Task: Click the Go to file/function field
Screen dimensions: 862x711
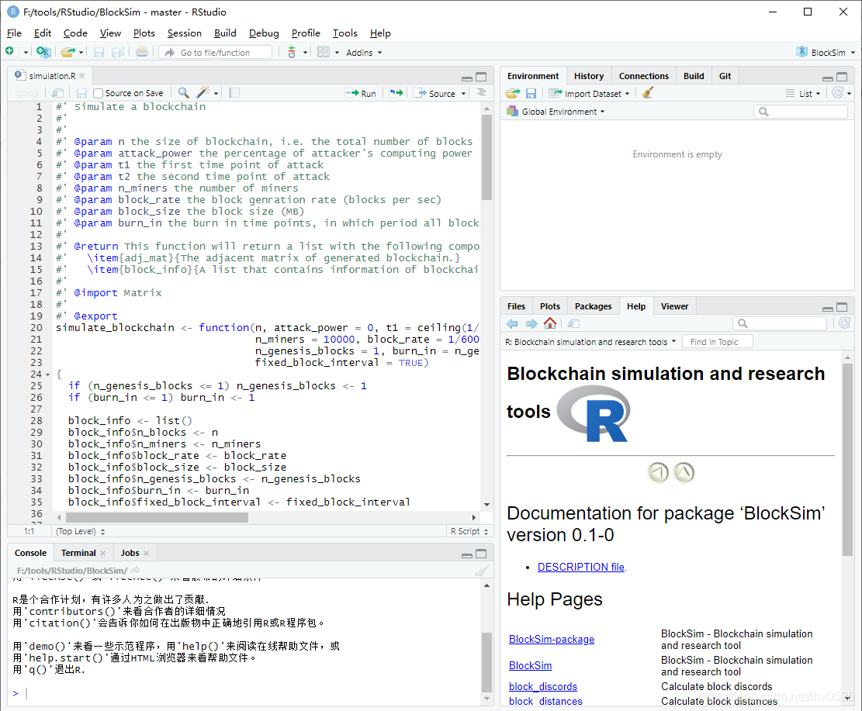Action: pos(216,52)
